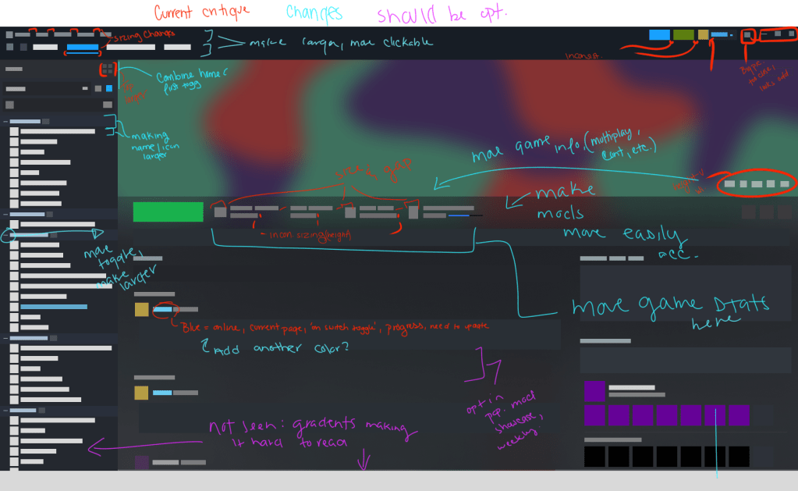Screen dimensions: 798x491
Task: Click the gold avatar in top-right header
Action: (703, 35)
